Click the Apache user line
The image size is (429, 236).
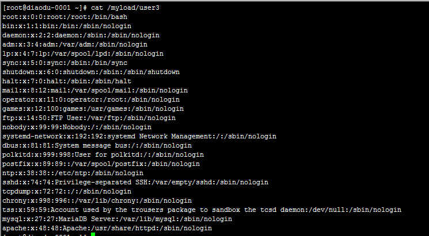click(x=107, y=228)
